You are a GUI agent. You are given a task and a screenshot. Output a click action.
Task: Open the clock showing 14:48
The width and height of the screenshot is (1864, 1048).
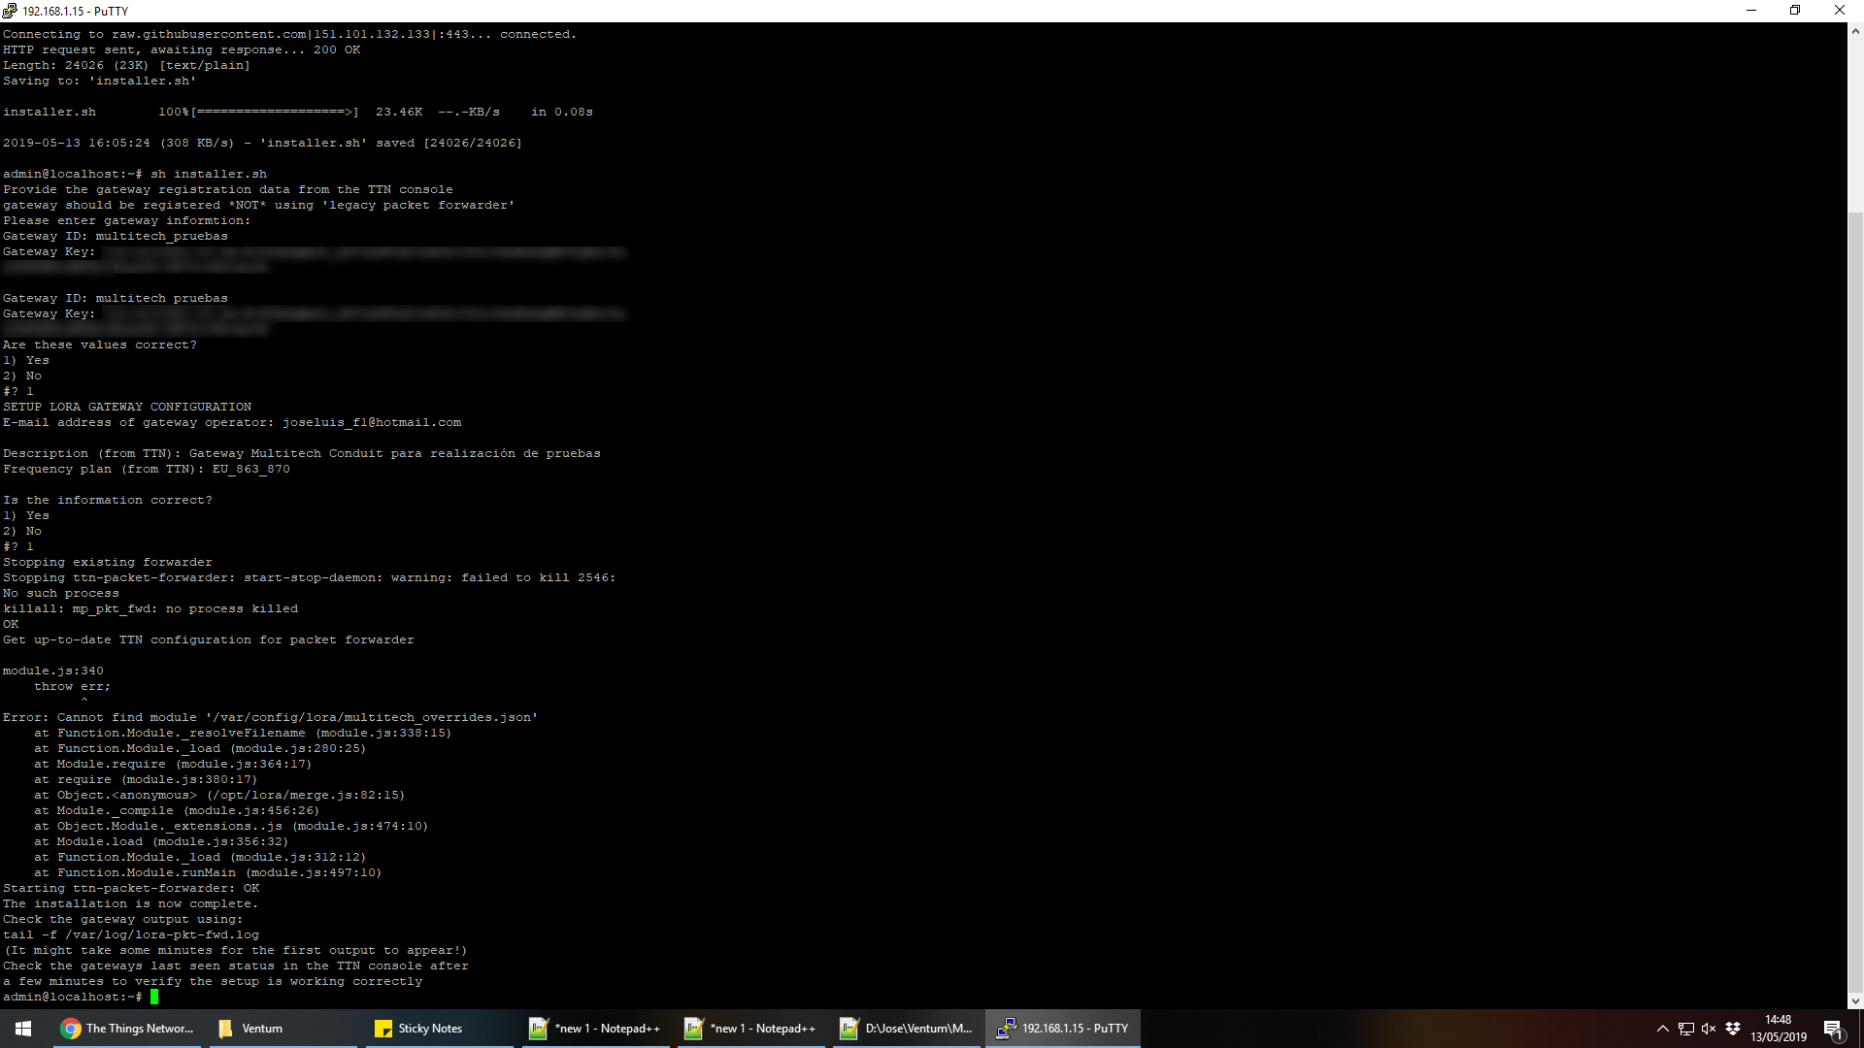point(1779,1029)
